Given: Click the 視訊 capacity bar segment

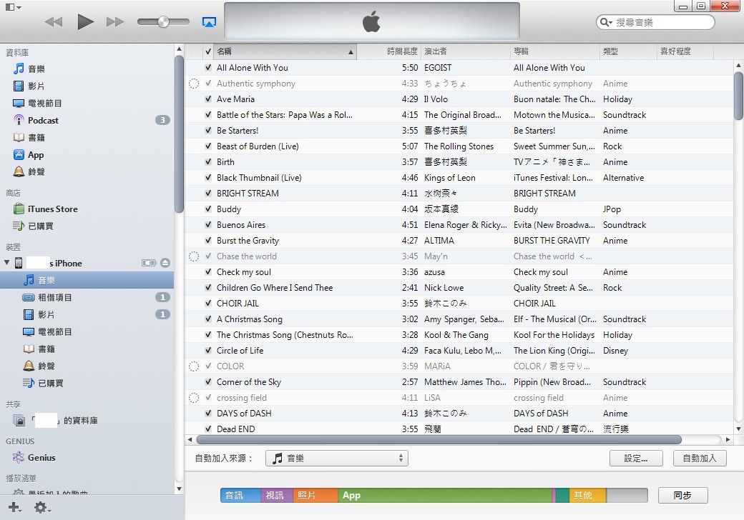Looking at the screenshot, I should [277, 496].
